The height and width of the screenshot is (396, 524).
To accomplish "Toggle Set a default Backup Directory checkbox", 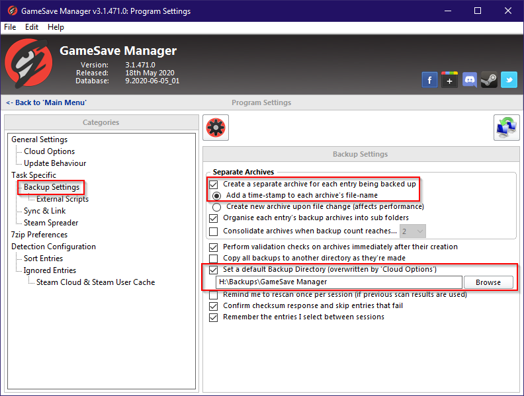I will click(x=214, y=270).
